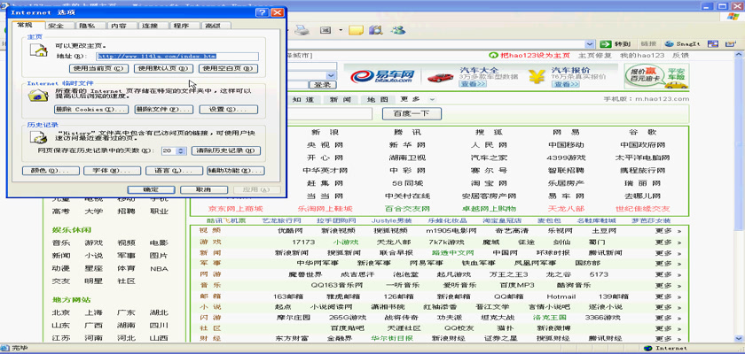Switch to the 安全 tab
This screenshot has width=745, height=354.
(x=56, y=26)
